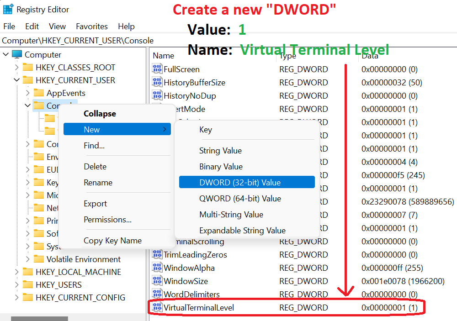Viewport: 457px width, 321px height.
Task: Create a new Key from the submenu
Action: tap(247, 130)
